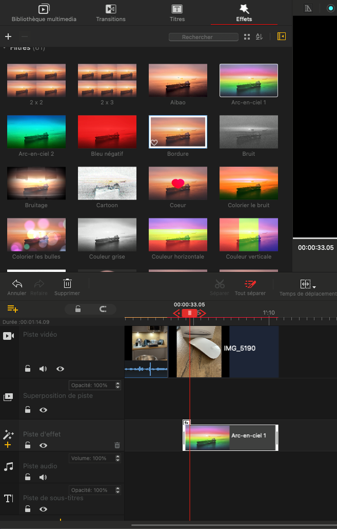Select the Bruit filter thumbnail
Screen dimensions: 337x529
click(249, 132)
